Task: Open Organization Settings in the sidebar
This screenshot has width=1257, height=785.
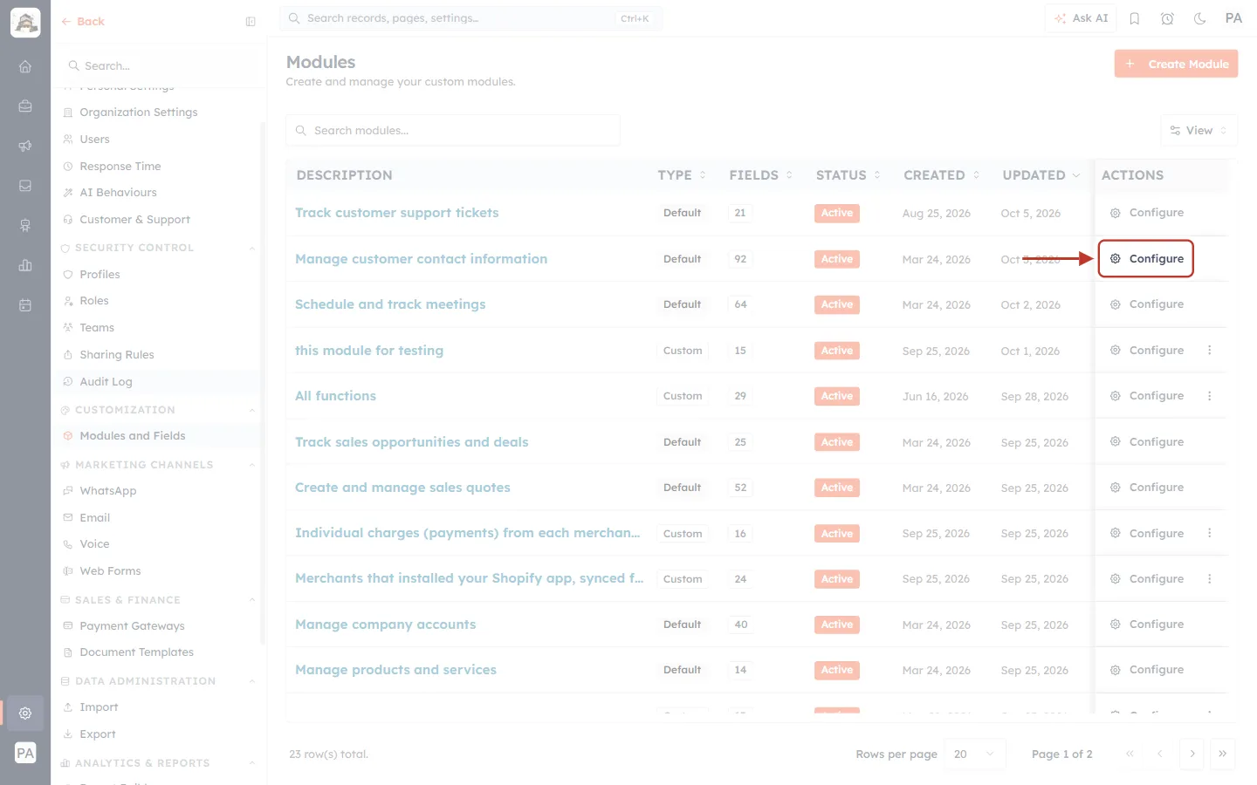Action: (138, 113)
